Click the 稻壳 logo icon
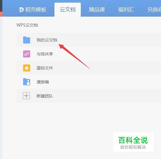This screenshot has height=159, width=161. pyautogui.click(x=22, y=10)
